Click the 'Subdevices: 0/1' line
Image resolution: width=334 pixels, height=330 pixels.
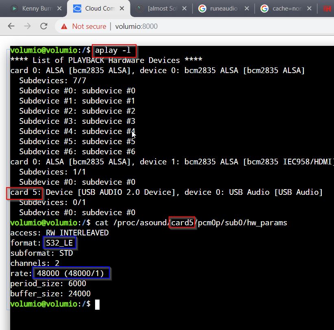(x=52, y=202)
